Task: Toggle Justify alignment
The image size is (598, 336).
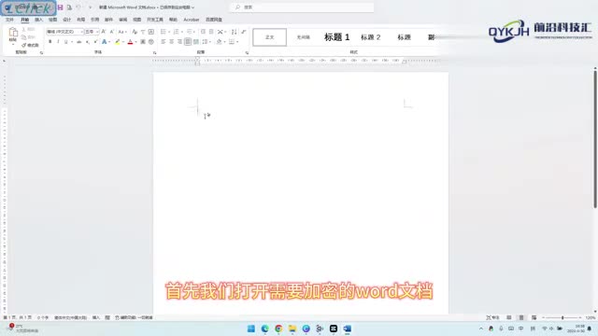Action: tap(188, 41)
